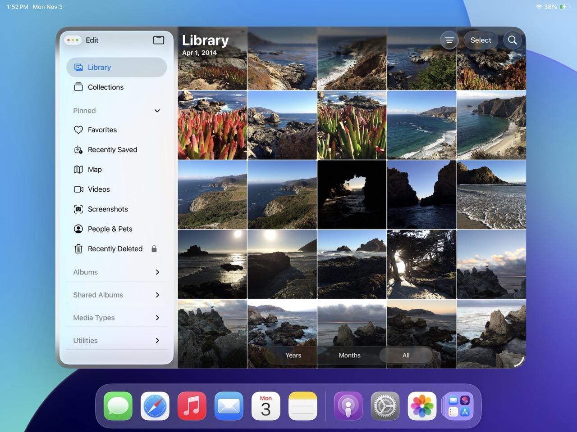The width and height of the screenshot is (577, 432).
Task: Click the Shared Albums section label
Action: tap(98, 295)
